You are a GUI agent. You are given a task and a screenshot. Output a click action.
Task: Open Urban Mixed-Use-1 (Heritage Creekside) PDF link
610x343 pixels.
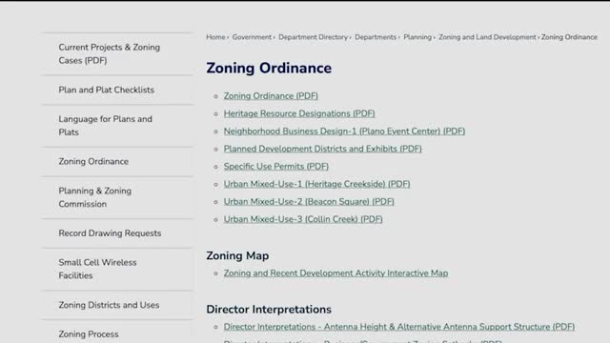pyautogui.click(x=316, y=184)
